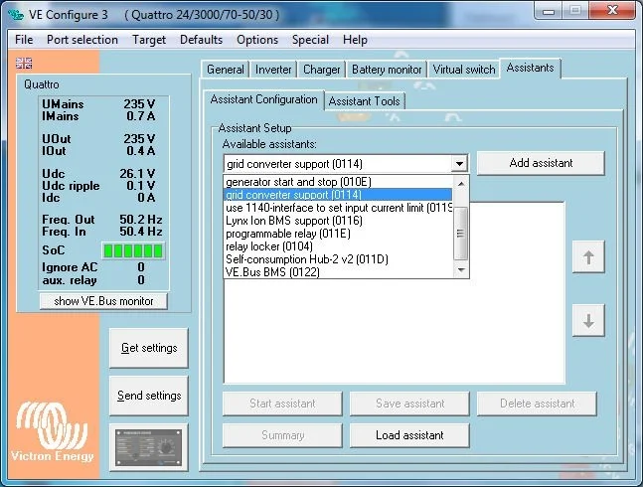Image resolution: width=643 pixels, height=487 pixels.
Task: Click the UK flag language icon
Action: point(24,64)
